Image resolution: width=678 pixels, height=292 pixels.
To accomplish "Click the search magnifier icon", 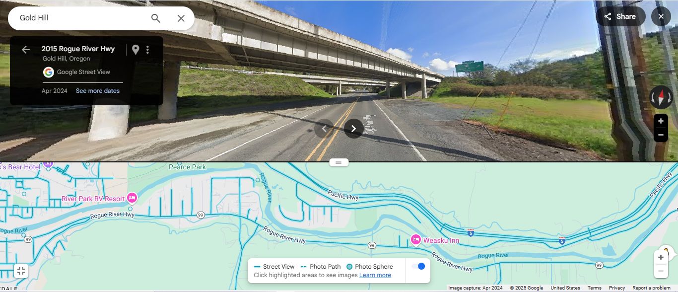I will (156, 18).
